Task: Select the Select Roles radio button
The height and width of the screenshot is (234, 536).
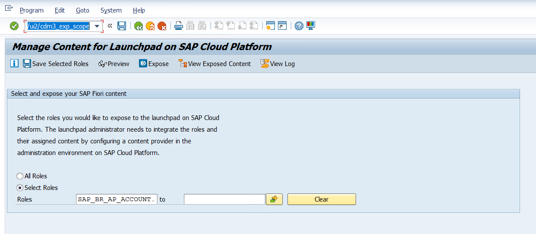Action: tap(20, 188)
